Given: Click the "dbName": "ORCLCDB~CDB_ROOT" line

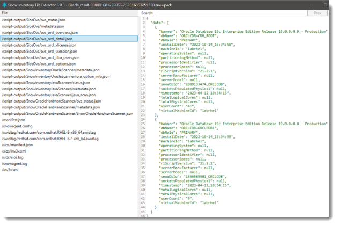Looking at the screenshot, I should point(188,35).
